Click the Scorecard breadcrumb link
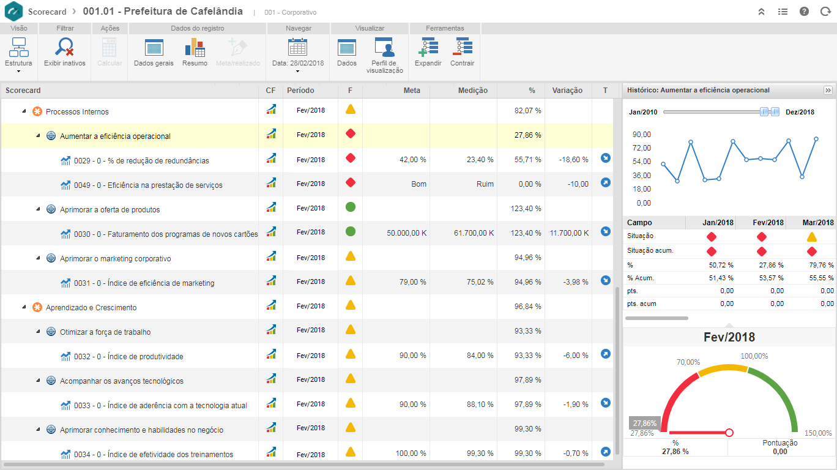Image resolution: width=837 pixels, height=470 pixels. [48, 12]
